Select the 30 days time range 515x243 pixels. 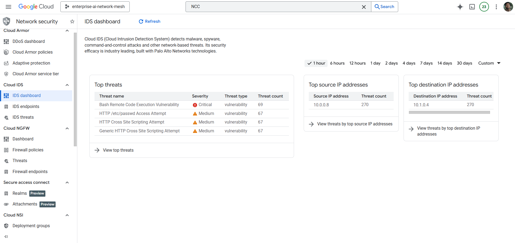tap(465, 63)
